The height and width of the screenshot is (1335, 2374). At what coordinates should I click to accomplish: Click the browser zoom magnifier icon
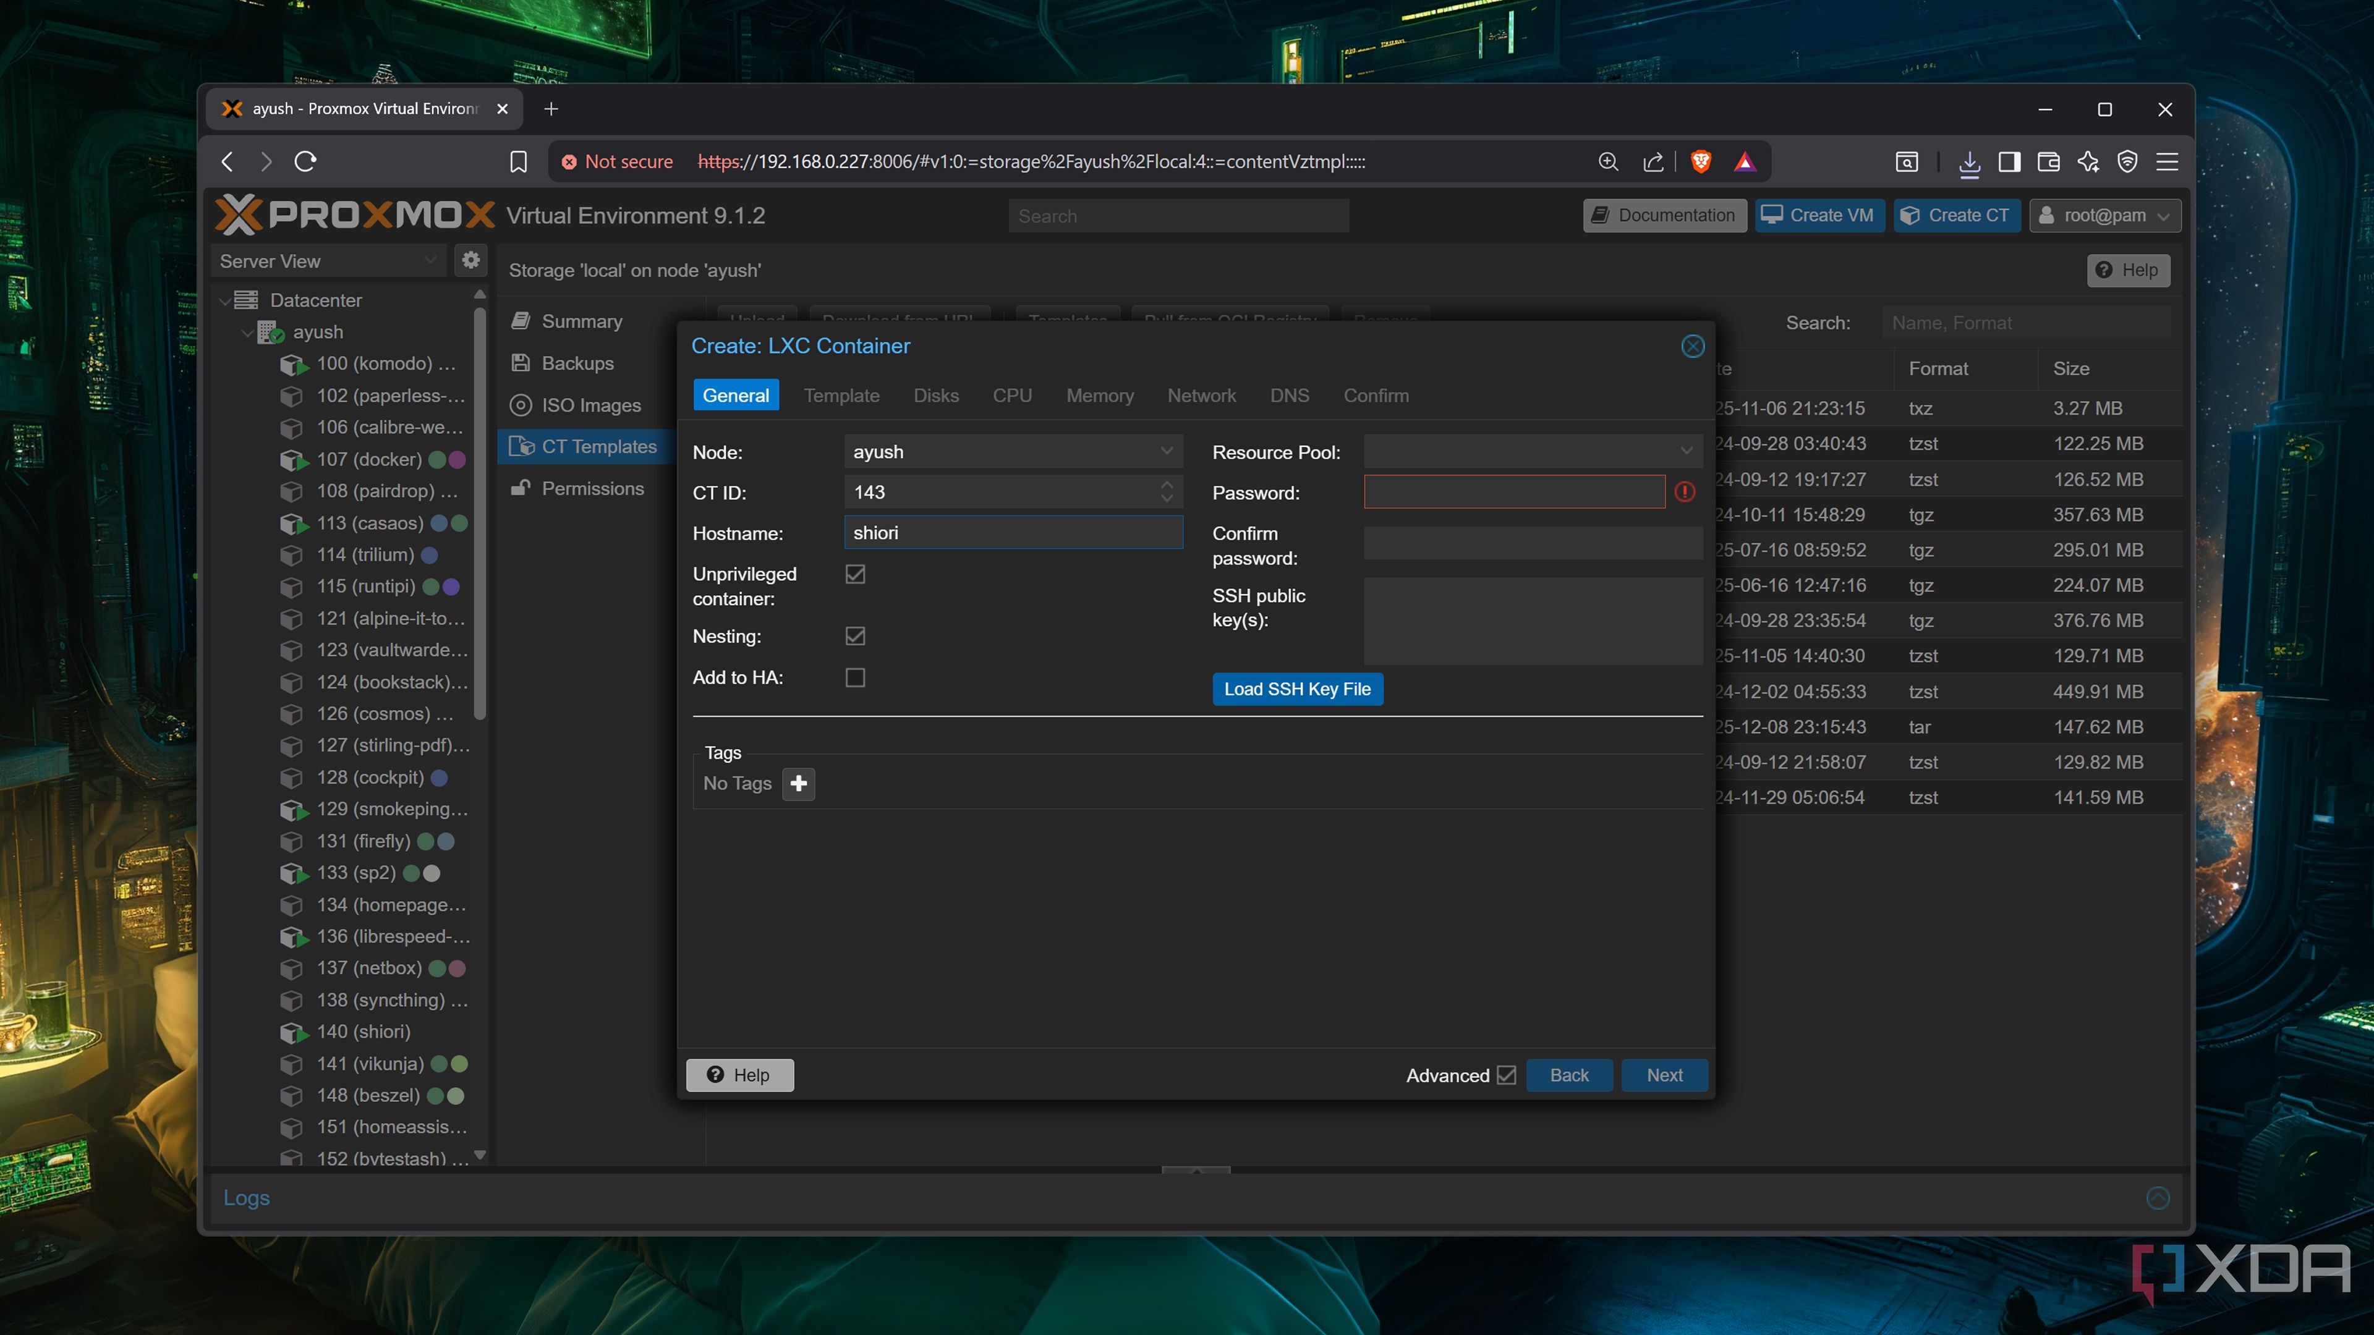pos(1608,162)
